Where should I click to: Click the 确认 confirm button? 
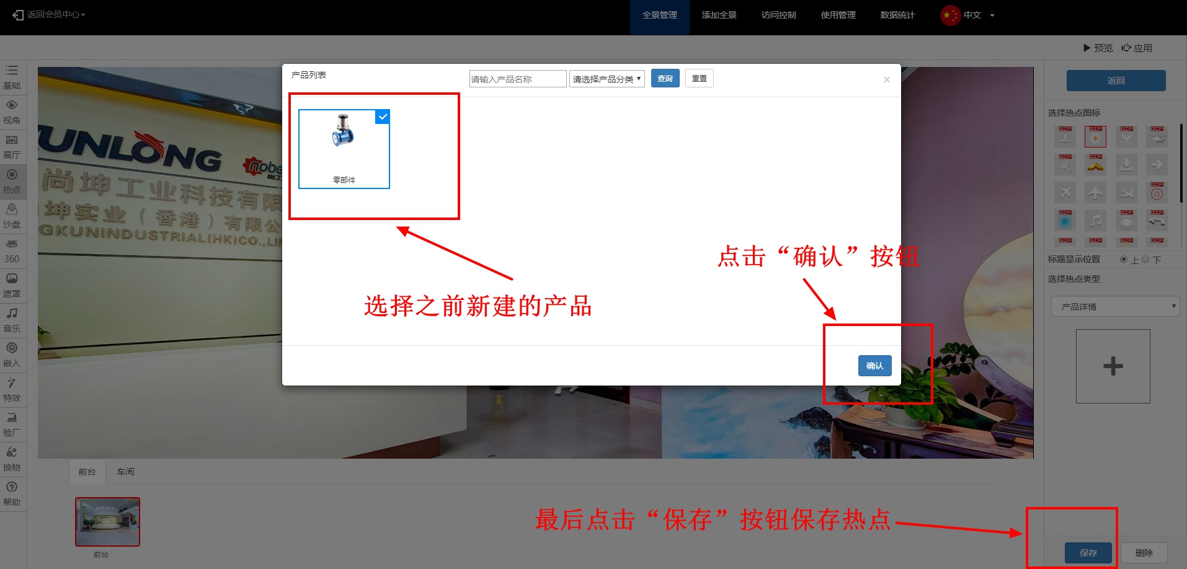(874, 366)
